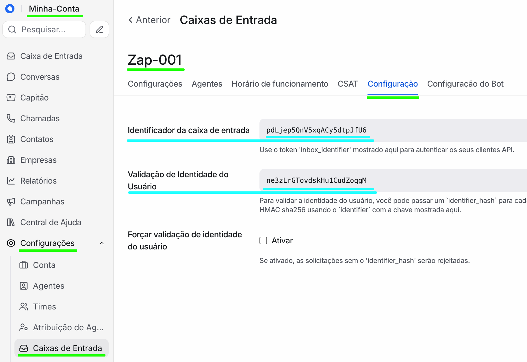Open Chamadas phone icon

[11, 118]
